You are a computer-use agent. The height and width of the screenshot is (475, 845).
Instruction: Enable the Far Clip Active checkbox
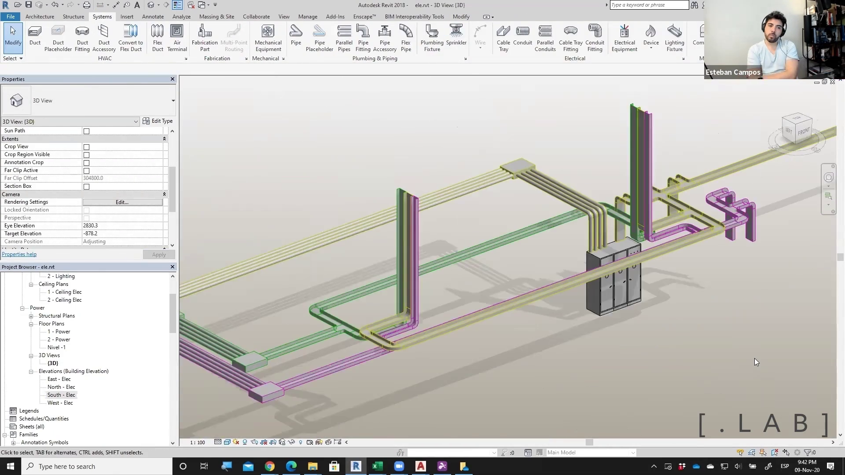(87, 171)
